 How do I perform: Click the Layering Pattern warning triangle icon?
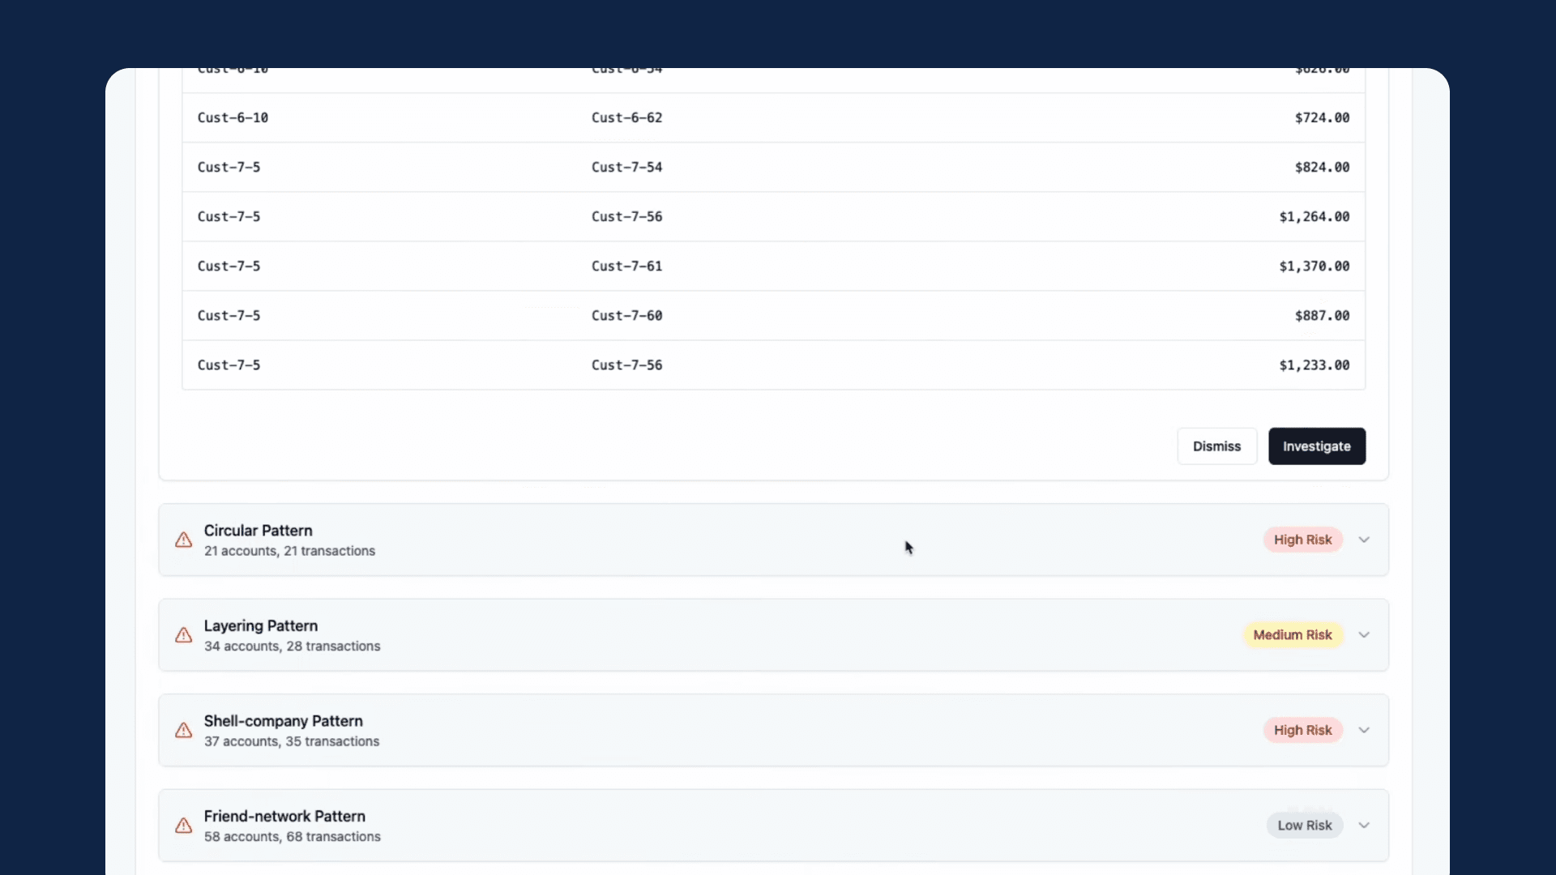point(184,635)
